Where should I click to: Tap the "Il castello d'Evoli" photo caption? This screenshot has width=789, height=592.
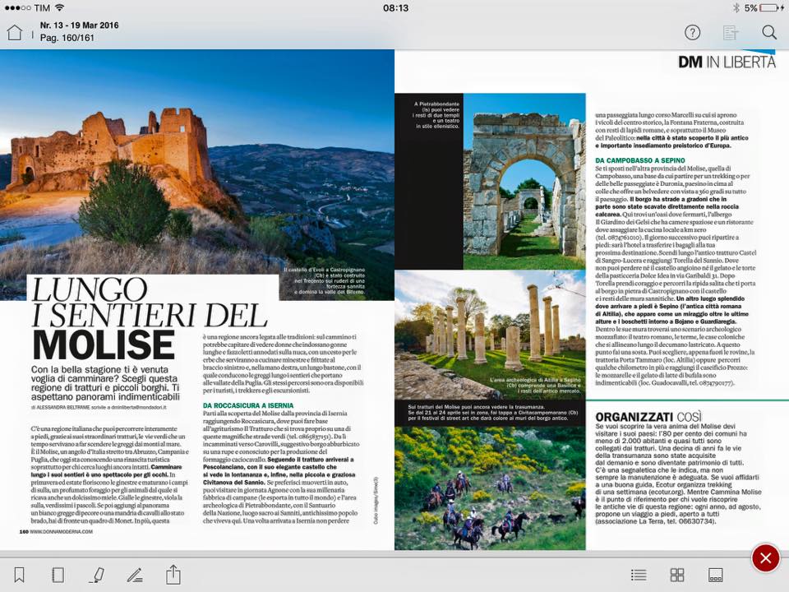(x=324, y=281)
